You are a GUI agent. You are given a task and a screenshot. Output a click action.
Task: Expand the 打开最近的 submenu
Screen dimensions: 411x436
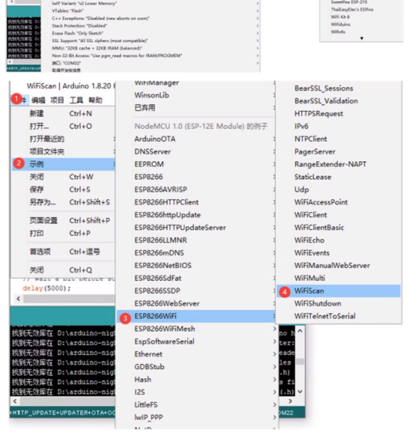(63, 139)
